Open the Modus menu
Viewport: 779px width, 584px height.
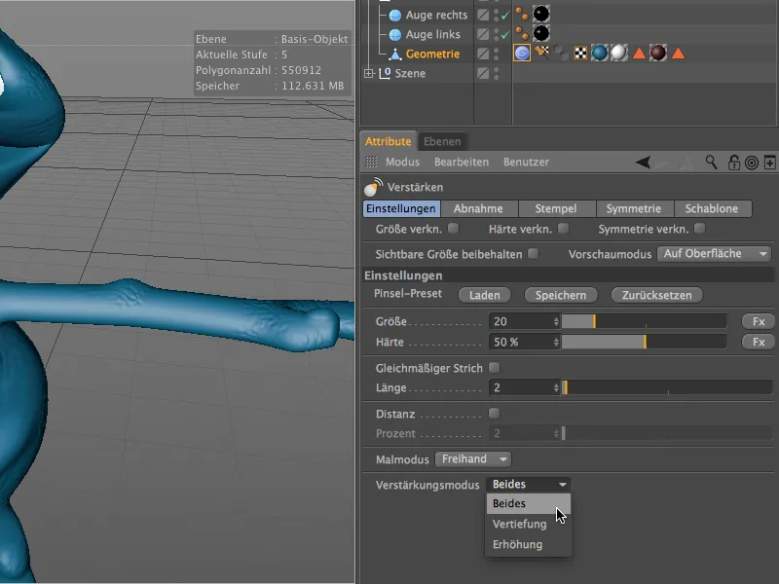point(402,162)
